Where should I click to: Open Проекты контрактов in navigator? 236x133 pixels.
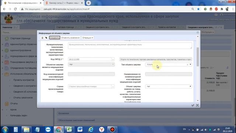(24, 80)
